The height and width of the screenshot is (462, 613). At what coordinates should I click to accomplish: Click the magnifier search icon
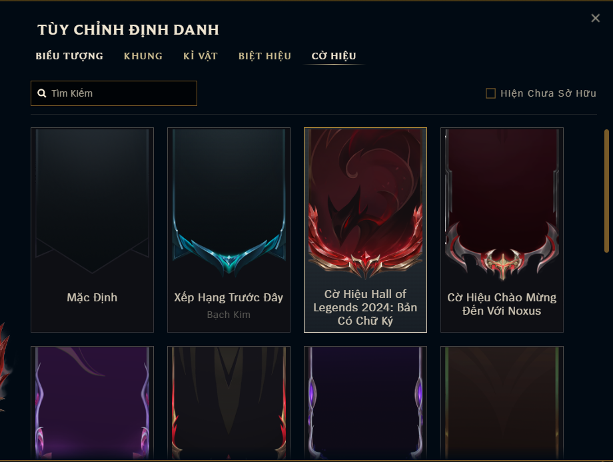coord(42,93)
